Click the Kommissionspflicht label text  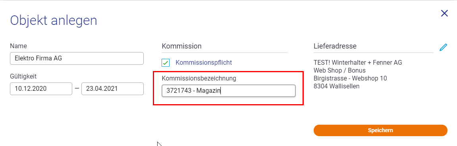pyautogui.click(x=204, y=63)
